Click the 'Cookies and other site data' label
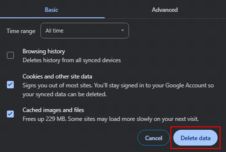226x152 pixels. [57, 77]
